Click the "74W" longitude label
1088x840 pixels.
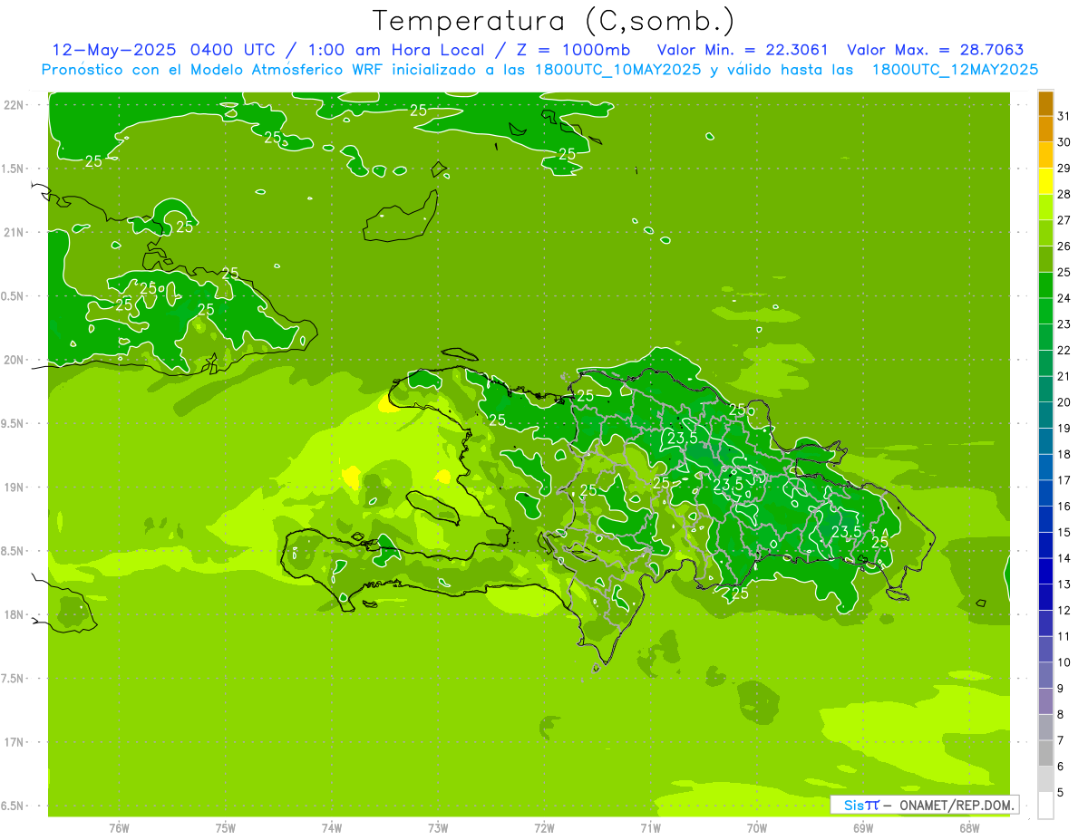[332, 828]
